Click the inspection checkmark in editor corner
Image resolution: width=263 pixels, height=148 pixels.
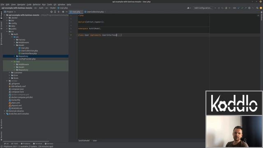(258, 16)
